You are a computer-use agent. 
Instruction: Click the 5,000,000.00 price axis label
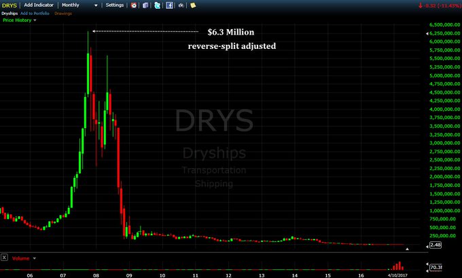tap(444, 75)
